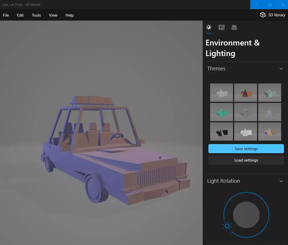Click the 3D library cube icon
This screenshot has height=245, width=288.
click(263, 15)
